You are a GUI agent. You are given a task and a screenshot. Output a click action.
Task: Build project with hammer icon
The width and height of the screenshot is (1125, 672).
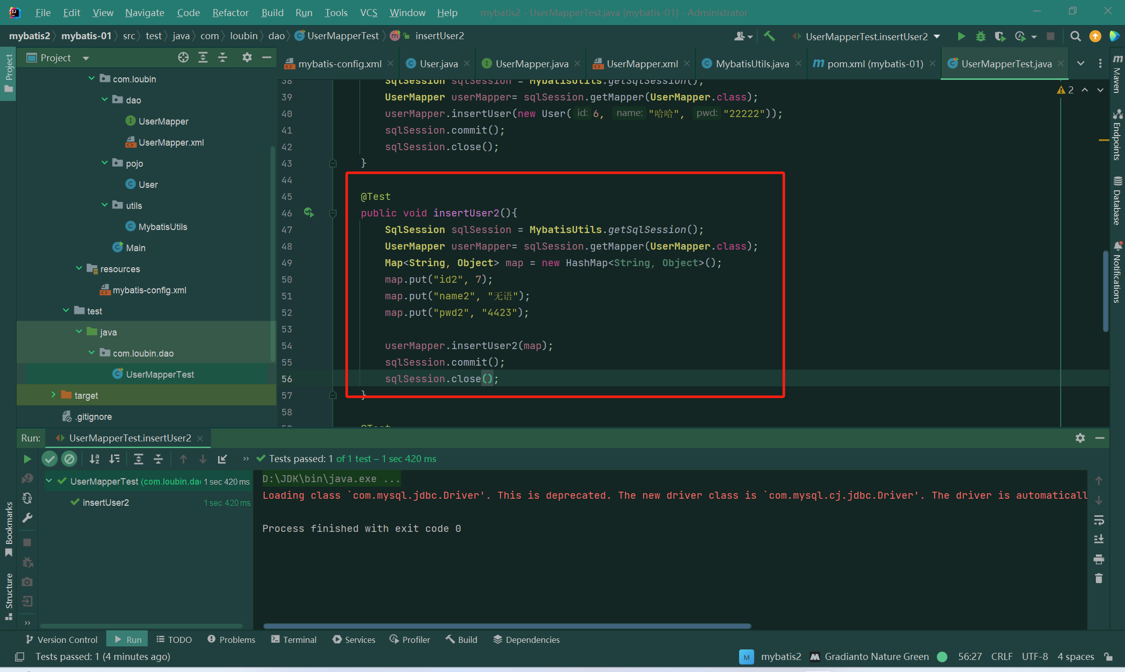point(769,36)
